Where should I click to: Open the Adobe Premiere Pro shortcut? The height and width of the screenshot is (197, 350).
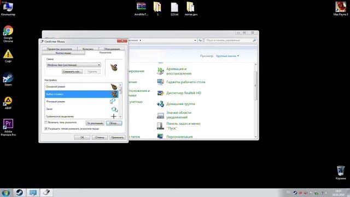(8, 128)
